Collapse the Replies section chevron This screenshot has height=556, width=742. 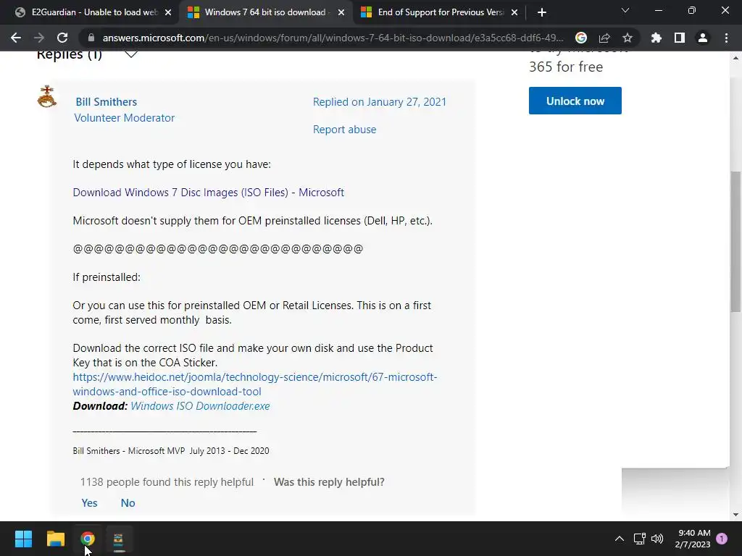[x=131, y=54]
